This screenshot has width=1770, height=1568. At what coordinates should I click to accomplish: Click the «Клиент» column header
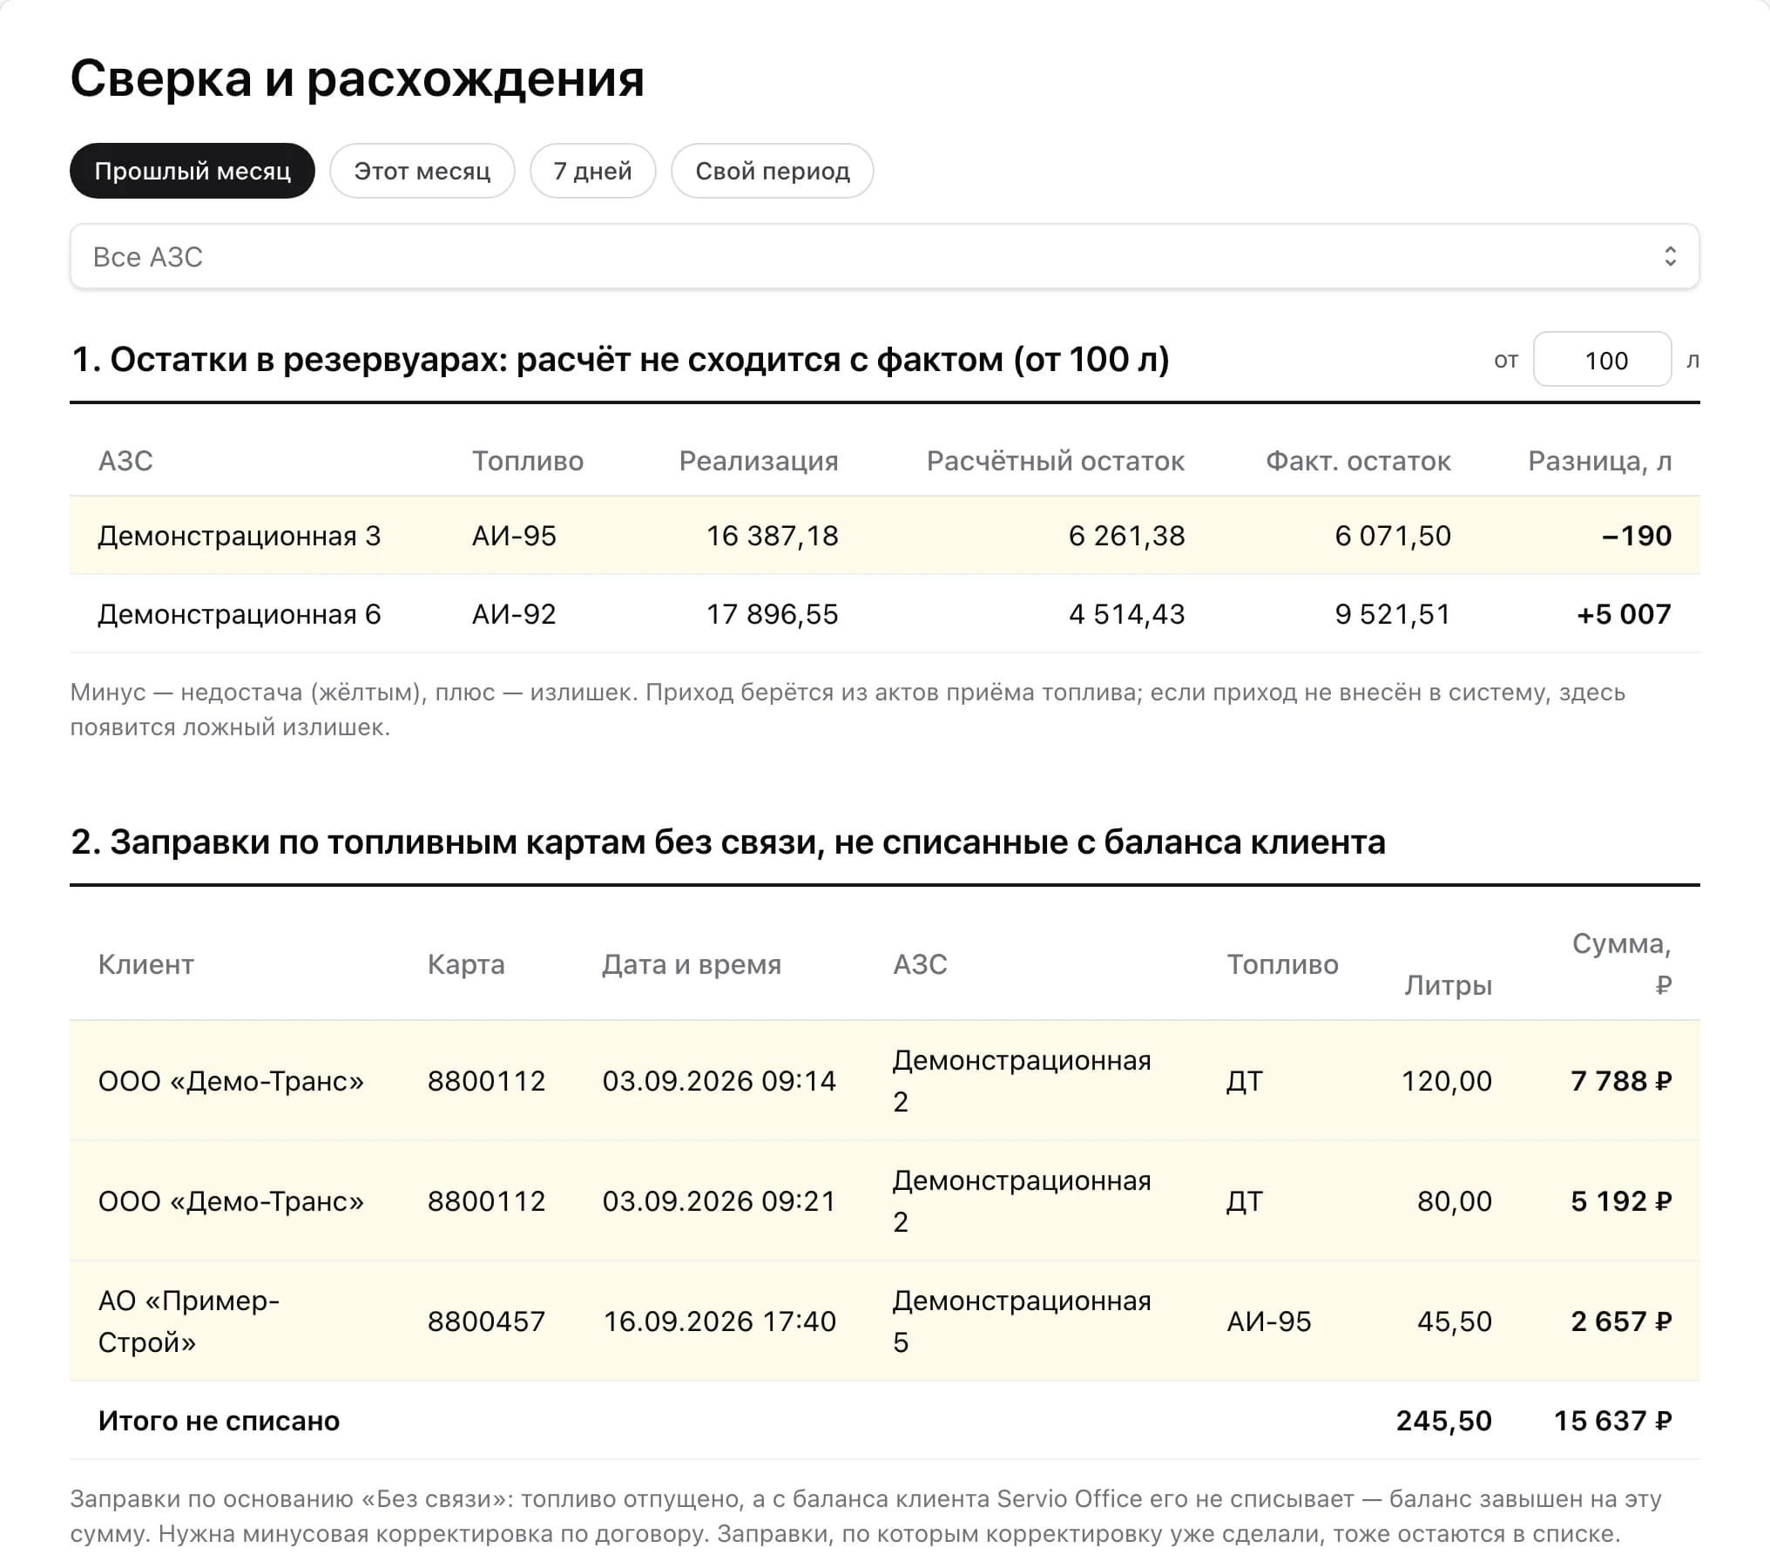(x=145, y=964)
